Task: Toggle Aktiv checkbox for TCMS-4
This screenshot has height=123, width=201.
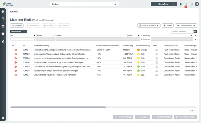Action: 157,62
